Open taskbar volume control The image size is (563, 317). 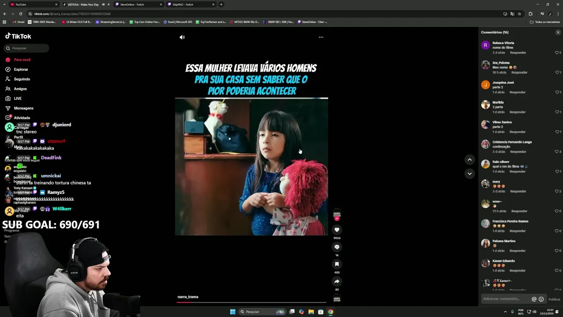534,312
